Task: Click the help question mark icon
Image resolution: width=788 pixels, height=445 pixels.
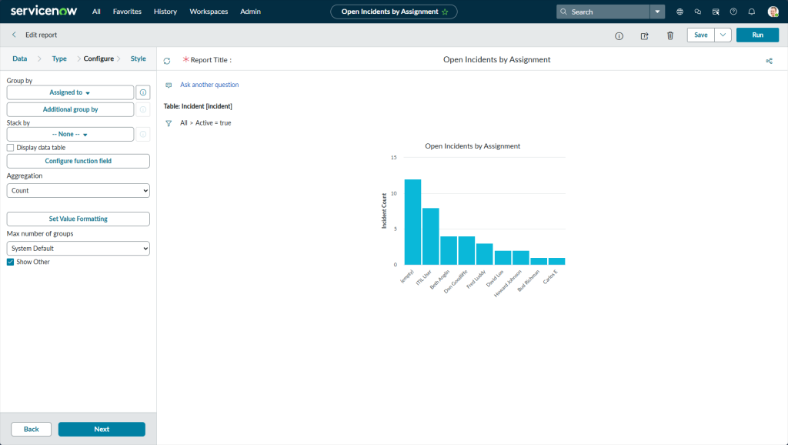Action: click(x=733, y=12)
